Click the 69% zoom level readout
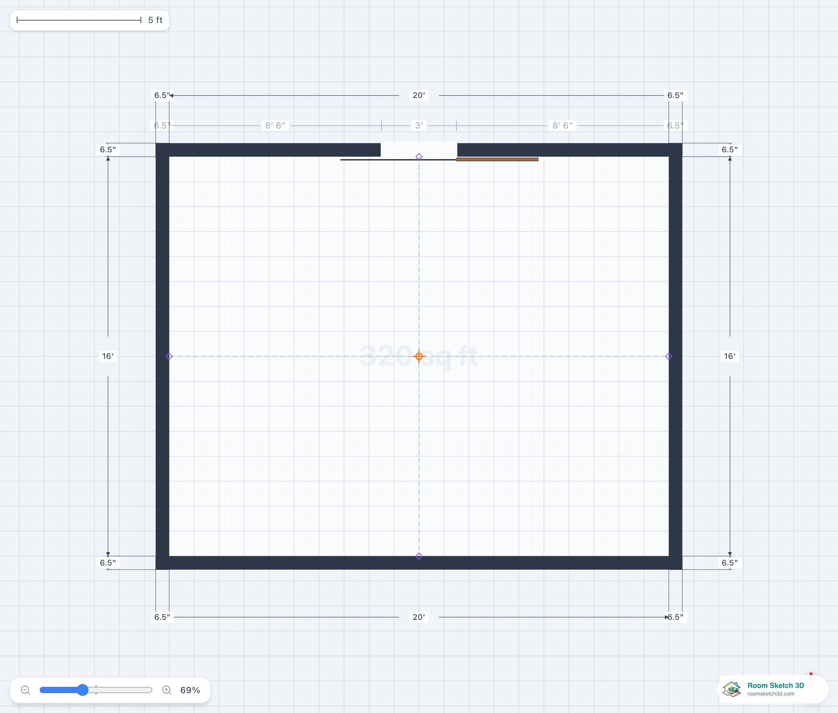 click(x=190, y=690)
